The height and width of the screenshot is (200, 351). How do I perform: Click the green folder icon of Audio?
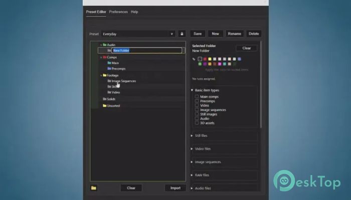point(104,44)
